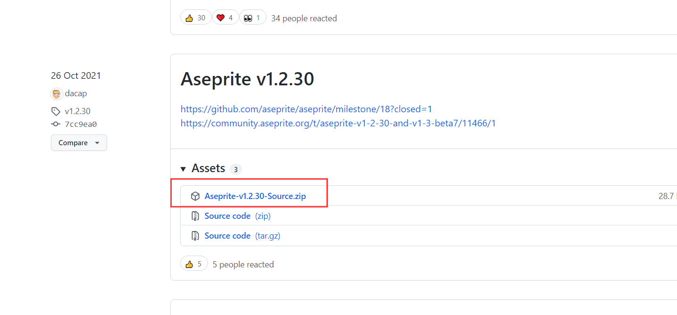The height and width of the screenshot is (315, 677).
Task: Click the tag icon next to v1.2.30
Action: tap(57, 111)
